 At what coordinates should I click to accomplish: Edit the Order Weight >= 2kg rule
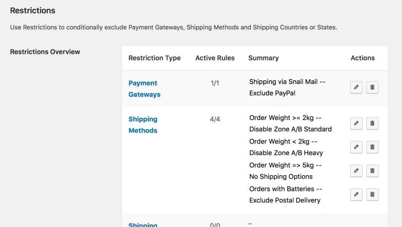356,124
